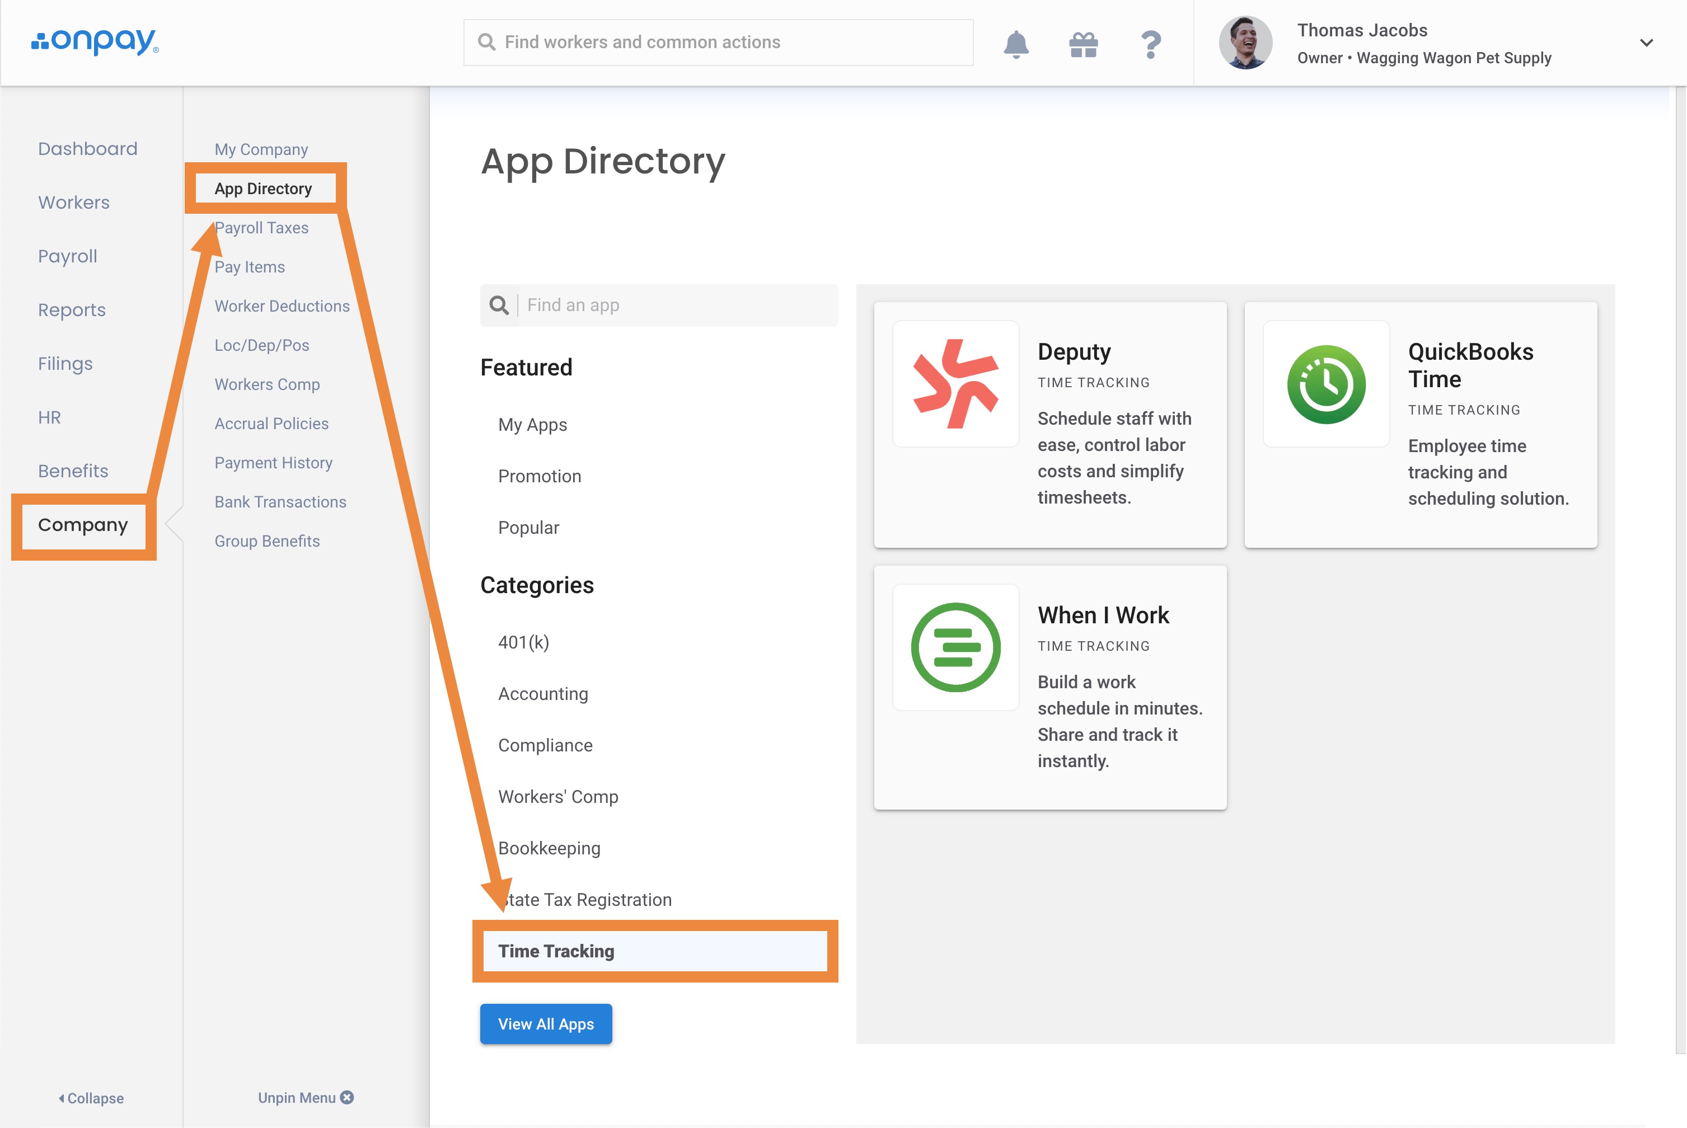The height and width of the screenshot is (1128, 1687).
Task: Open Accrual Policies submenu item
Action: (270, 424)
